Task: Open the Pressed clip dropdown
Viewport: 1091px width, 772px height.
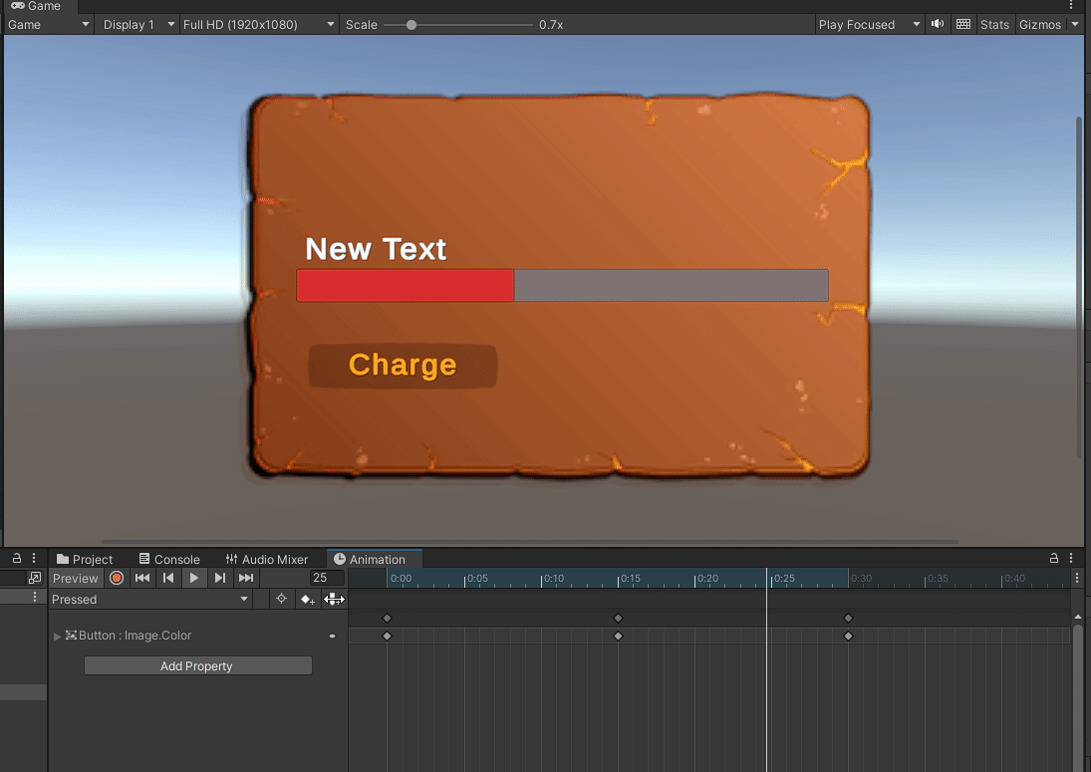Action: [149, 599]
